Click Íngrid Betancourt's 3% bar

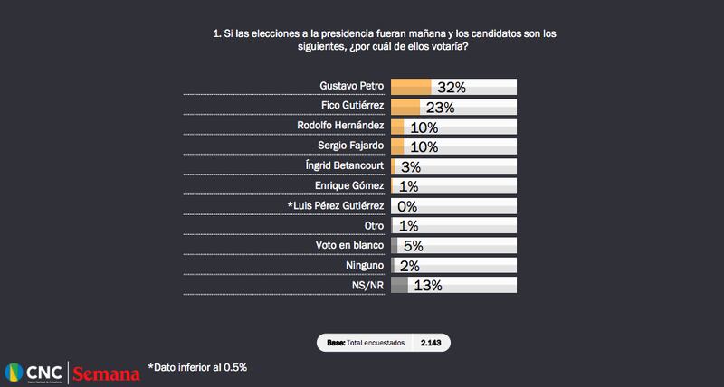pos(393,166)
